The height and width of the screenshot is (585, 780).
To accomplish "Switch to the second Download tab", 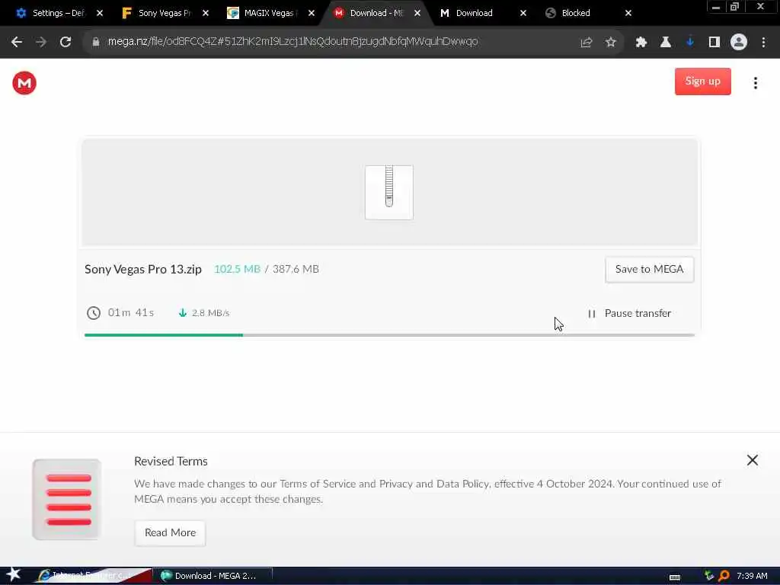I will pyautogui.click(x=474, y=14).
